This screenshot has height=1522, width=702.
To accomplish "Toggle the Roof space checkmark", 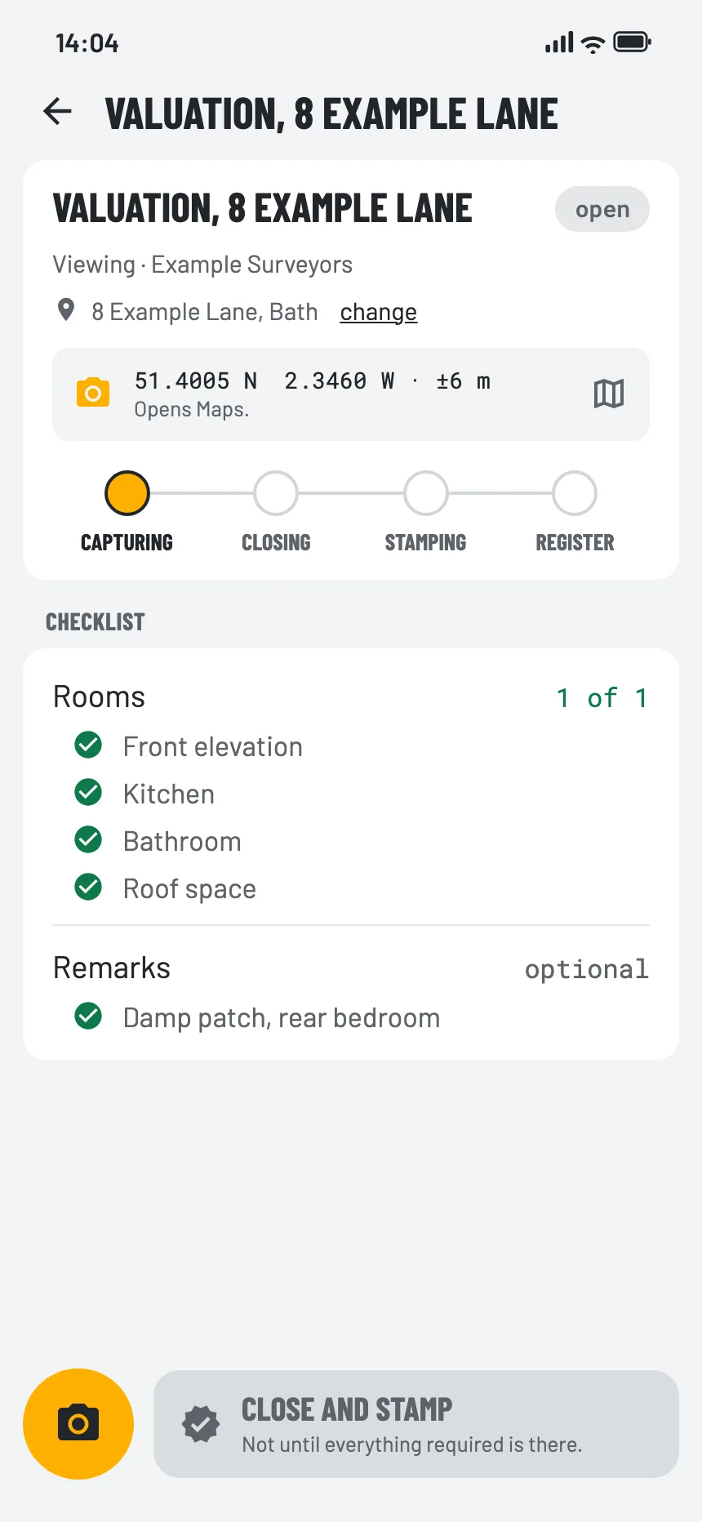I will (x=88, y=887).
